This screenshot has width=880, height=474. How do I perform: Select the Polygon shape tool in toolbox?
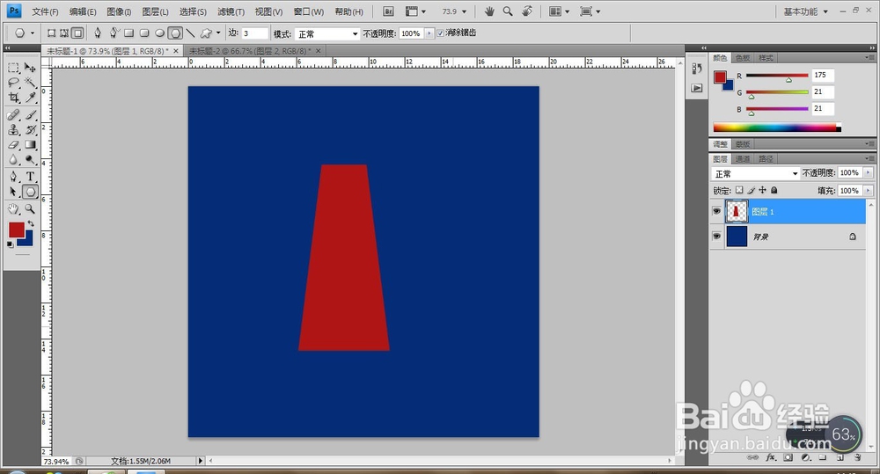[30, 192]
